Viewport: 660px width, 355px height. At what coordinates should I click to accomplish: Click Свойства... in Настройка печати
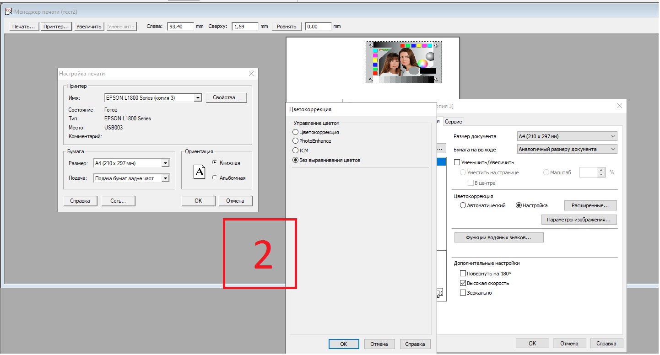click(x=227, y=97)
